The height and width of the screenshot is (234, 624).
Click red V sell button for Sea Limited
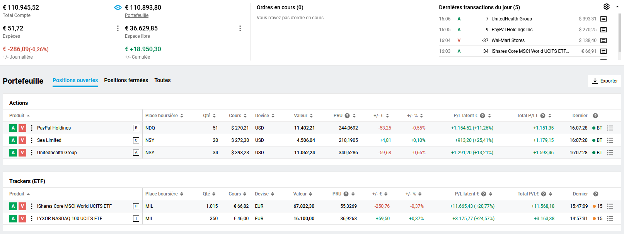(x=22, y=140)
